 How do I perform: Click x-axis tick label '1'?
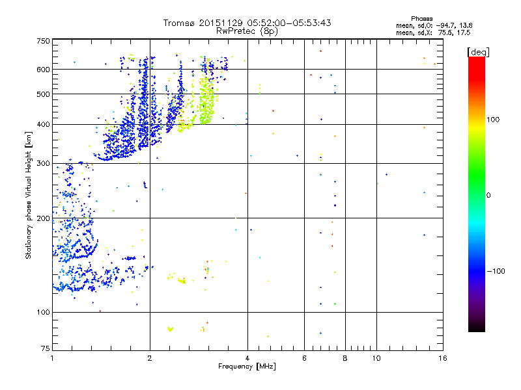point(52,358)
